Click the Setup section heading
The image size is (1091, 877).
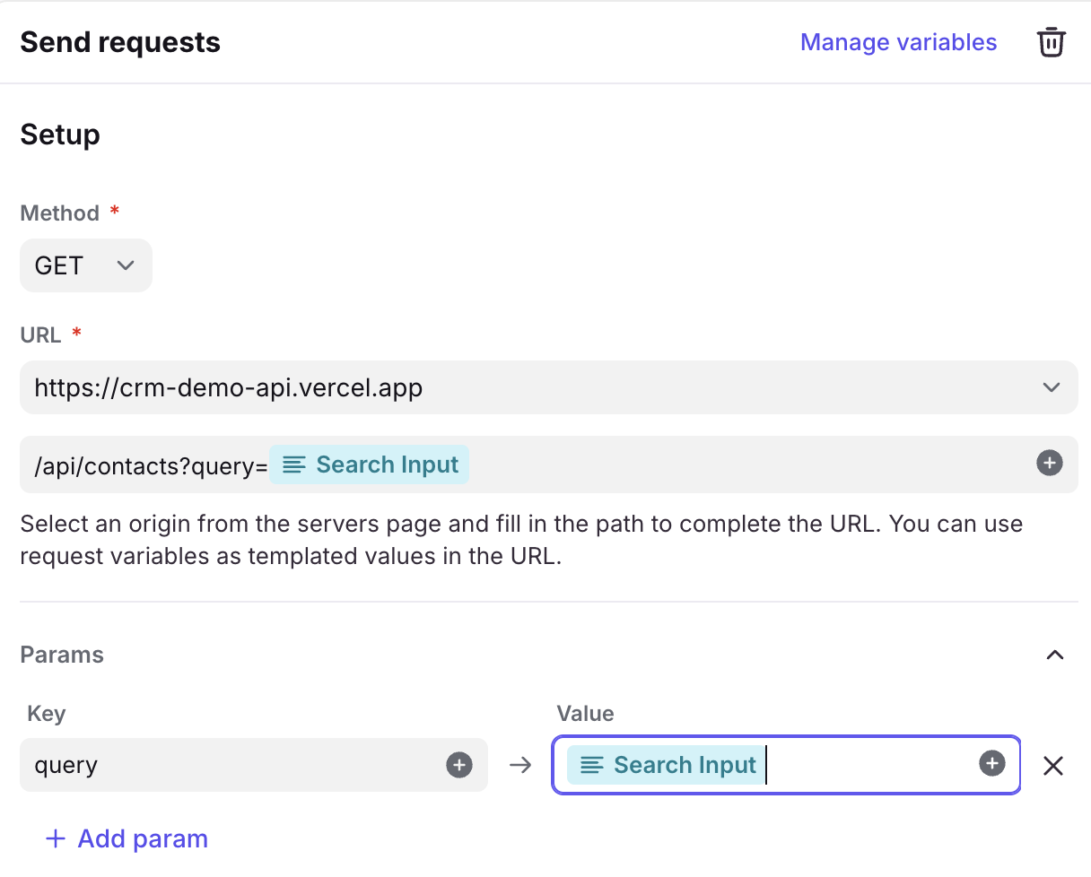coord(60,135)
